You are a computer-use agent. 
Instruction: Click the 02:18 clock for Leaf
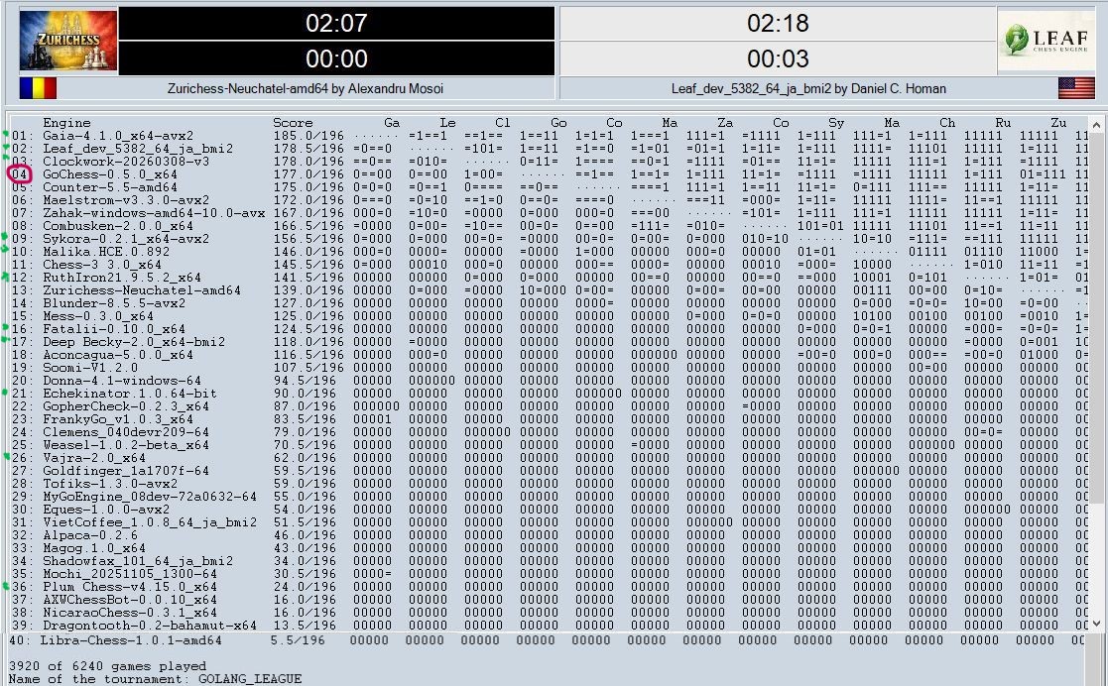[x=778, y=24]
